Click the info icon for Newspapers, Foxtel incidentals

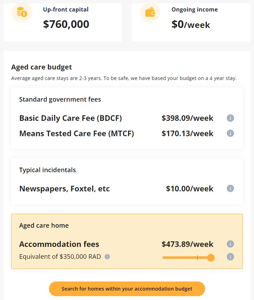[x=230, y=189]
